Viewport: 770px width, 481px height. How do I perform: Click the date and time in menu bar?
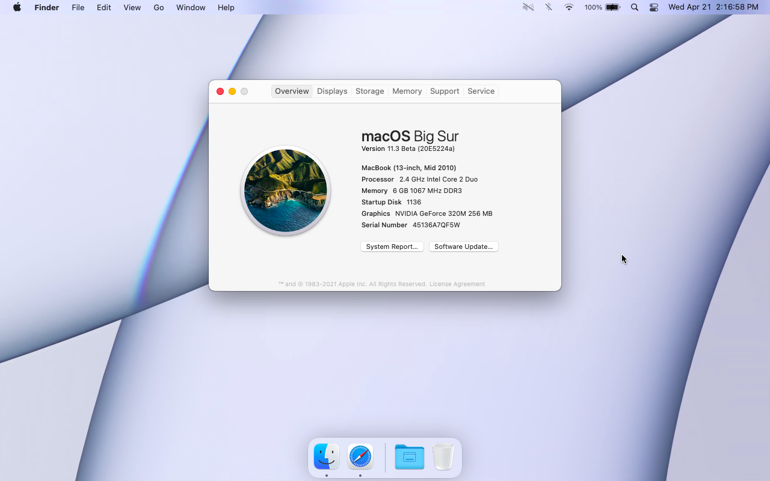pyautogui.click(x=713, y=7)
